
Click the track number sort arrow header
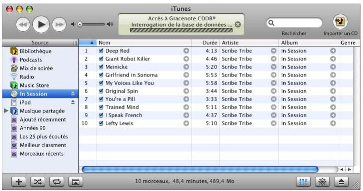pyautogui.click(x=87, y=43)
